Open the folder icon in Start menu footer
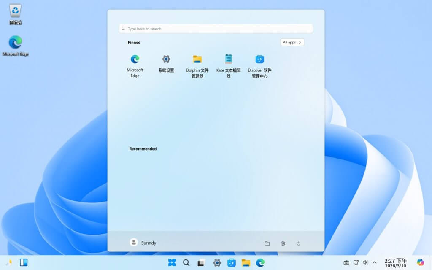Viewport: 432px width, 270px height. tap(267, 243)
